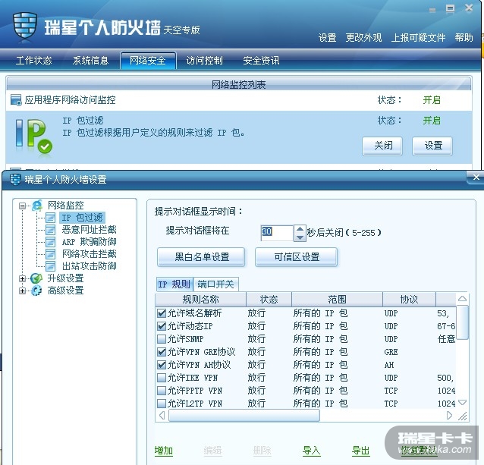Screen dimensions: 484x465
Task: Sort by the 状态 column header
Action: pos(269,300)
